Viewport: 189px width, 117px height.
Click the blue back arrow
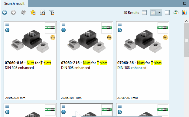tap(5, 12)
